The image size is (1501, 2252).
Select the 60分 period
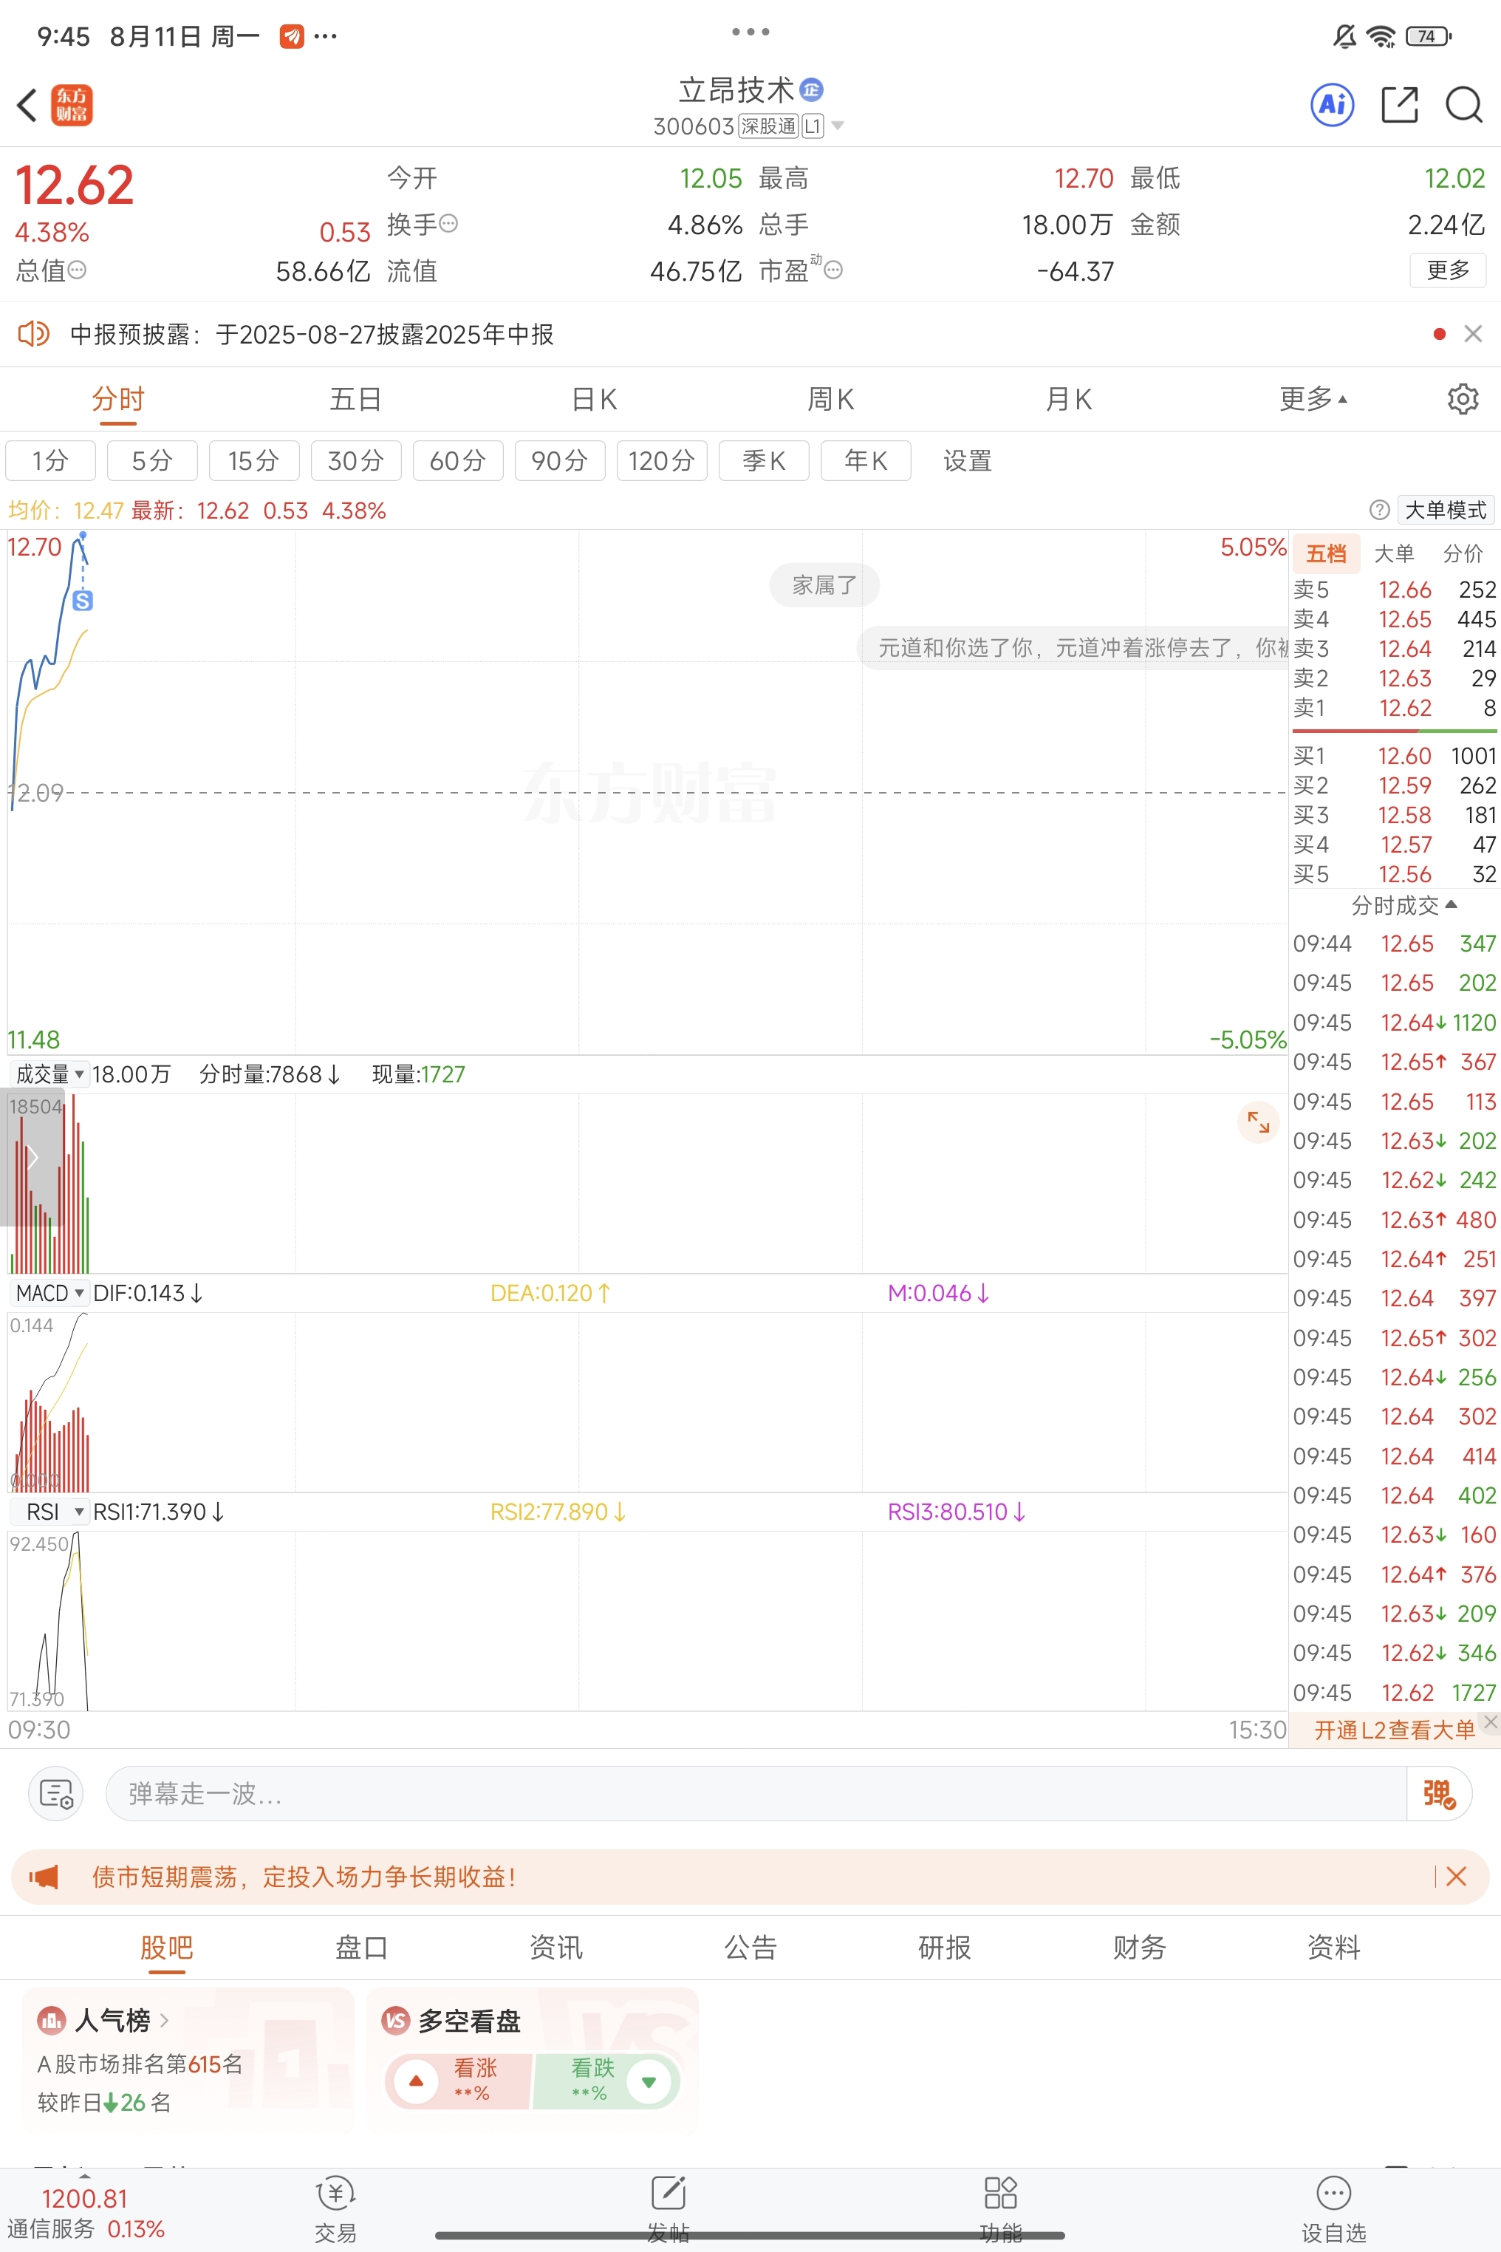pos(457,460)
